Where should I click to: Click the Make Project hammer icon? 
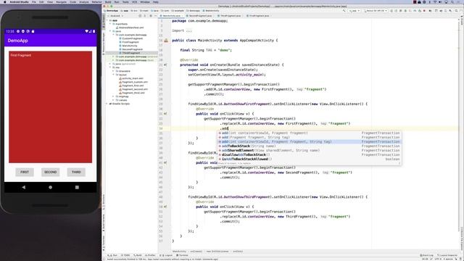pyautogui.click(x=344, y=11)
